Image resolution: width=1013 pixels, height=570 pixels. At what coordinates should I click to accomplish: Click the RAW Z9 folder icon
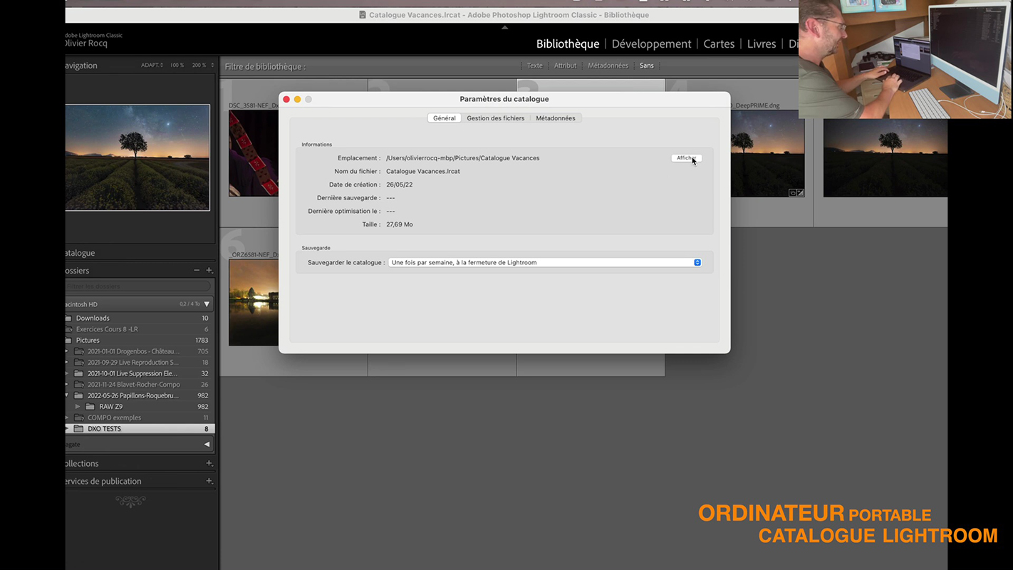coord(90,407)
